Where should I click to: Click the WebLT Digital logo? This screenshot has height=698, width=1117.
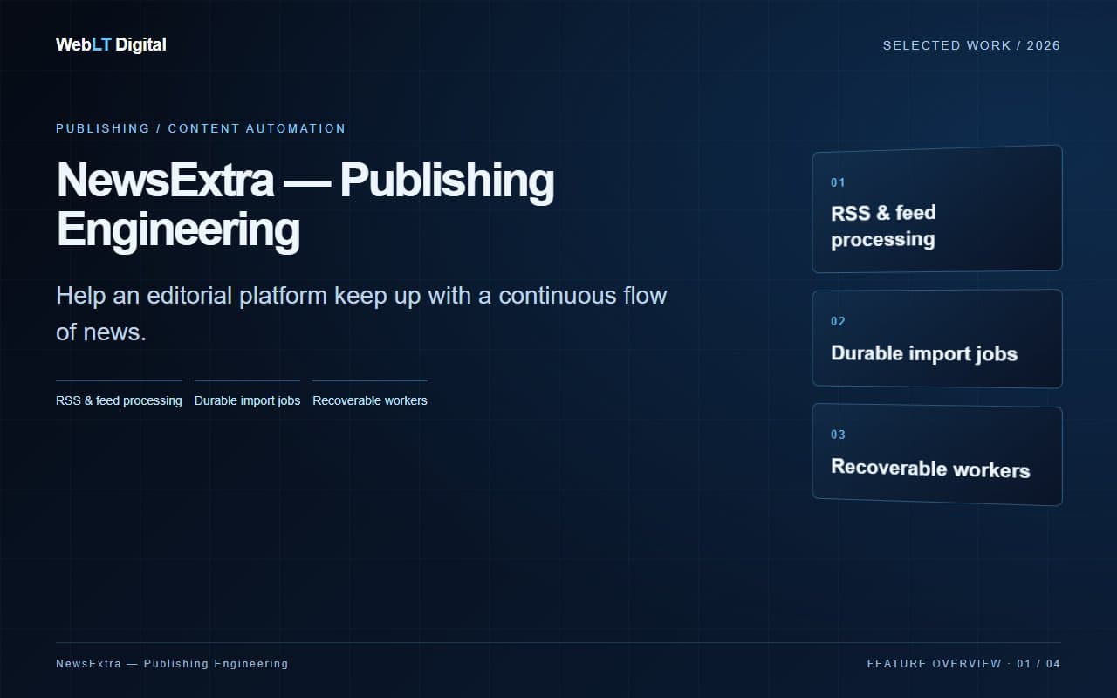pyautogui.click(x=111, y=44)
